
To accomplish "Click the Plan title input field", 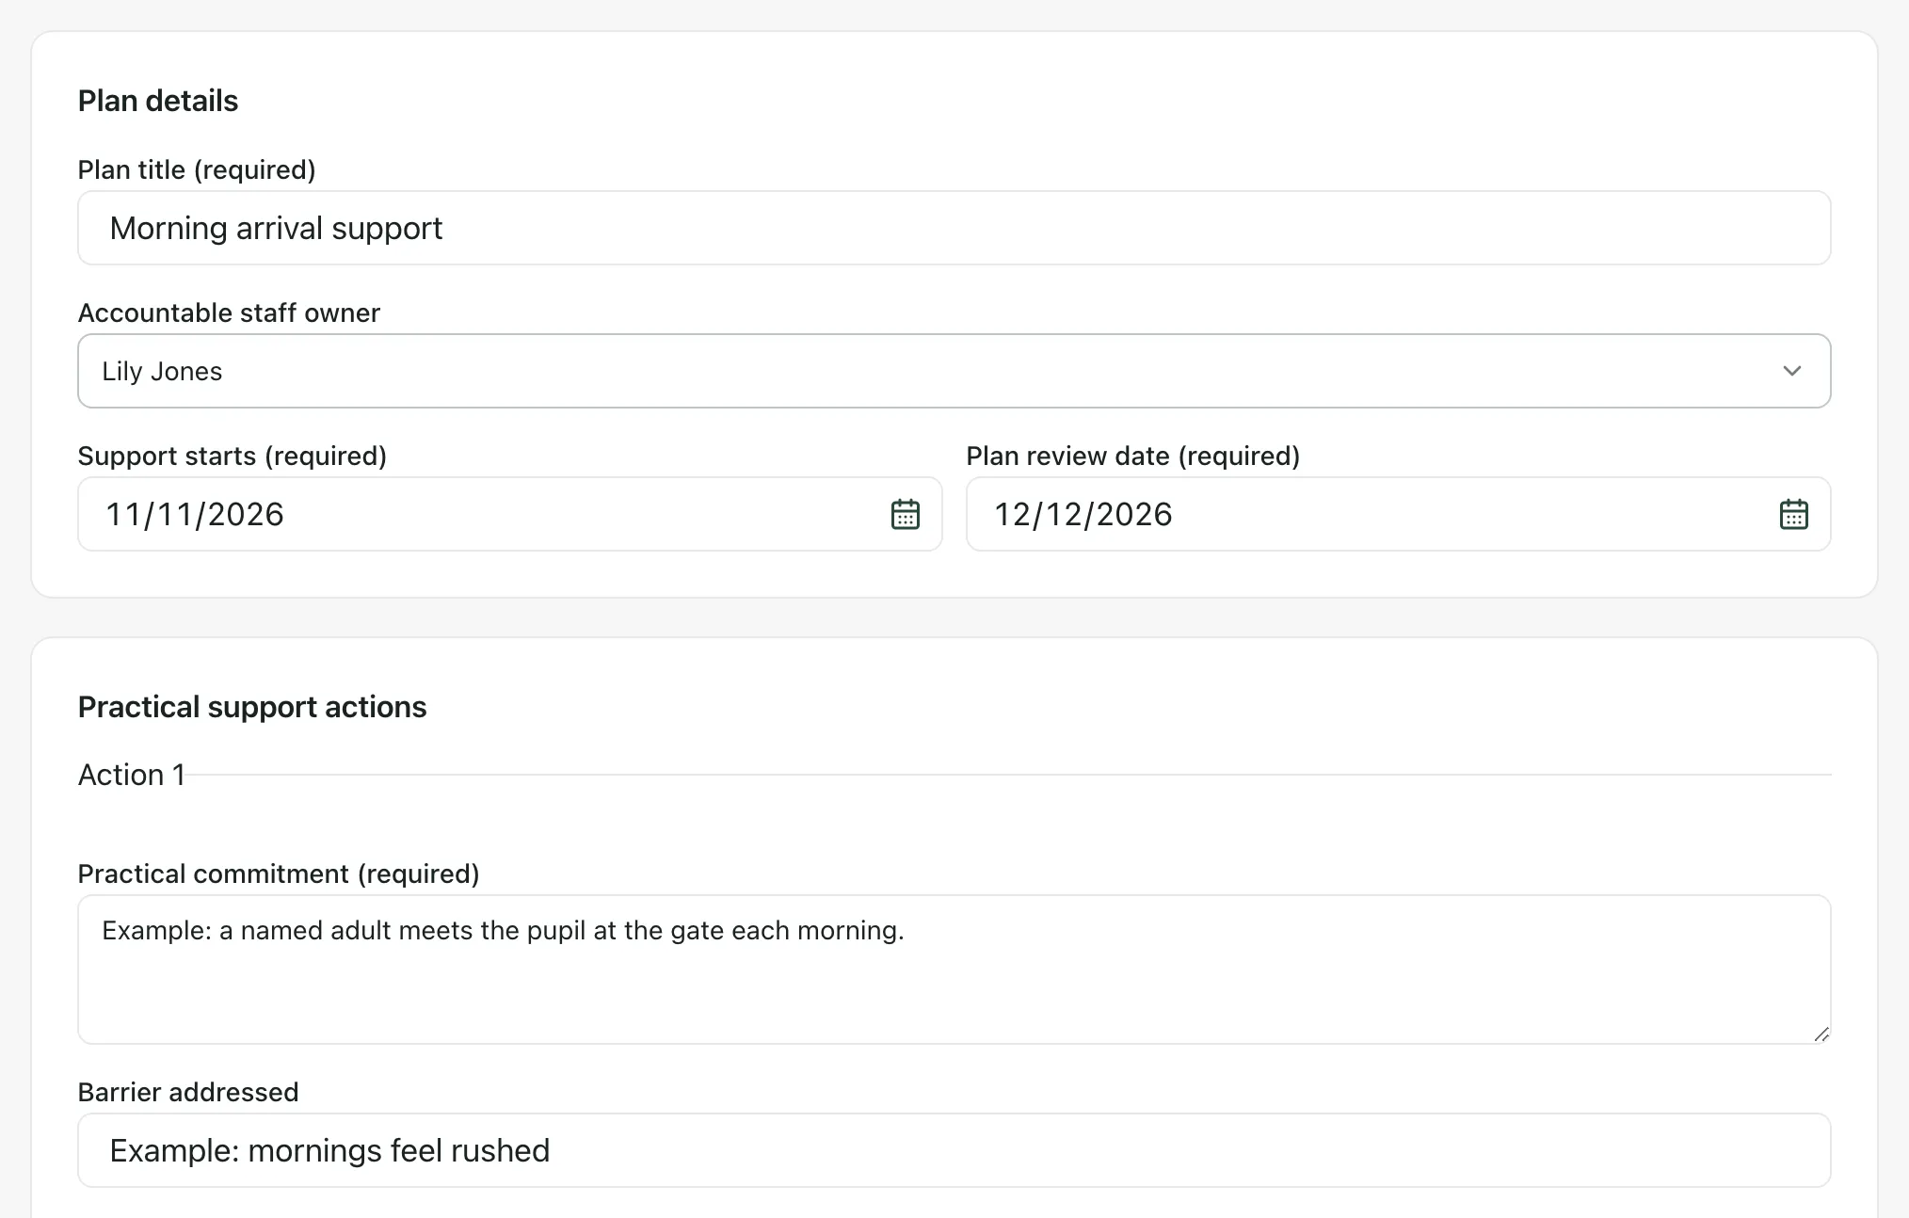I will point(954,228).
